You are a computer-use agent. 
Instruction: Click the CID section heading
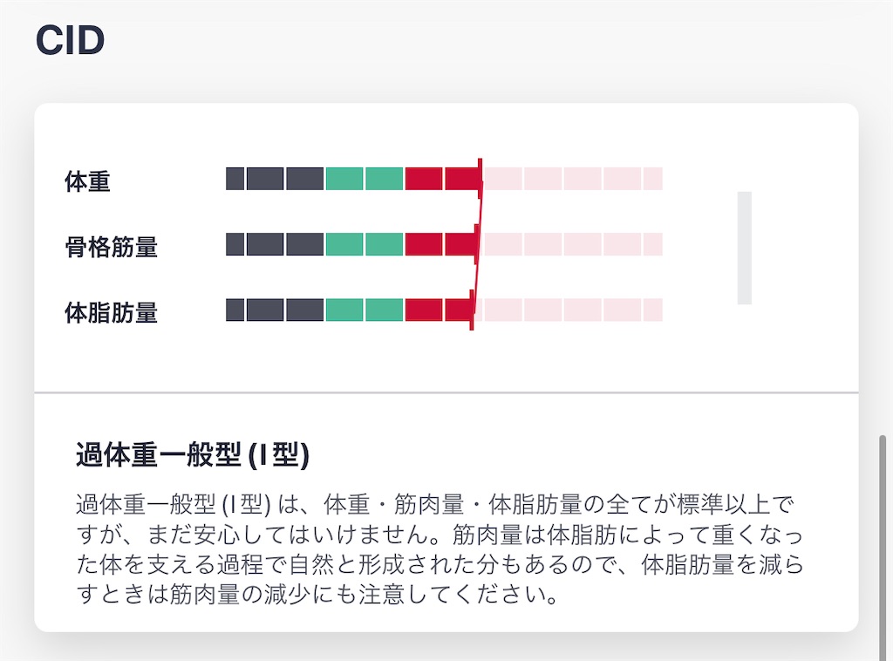coord(70,40)
